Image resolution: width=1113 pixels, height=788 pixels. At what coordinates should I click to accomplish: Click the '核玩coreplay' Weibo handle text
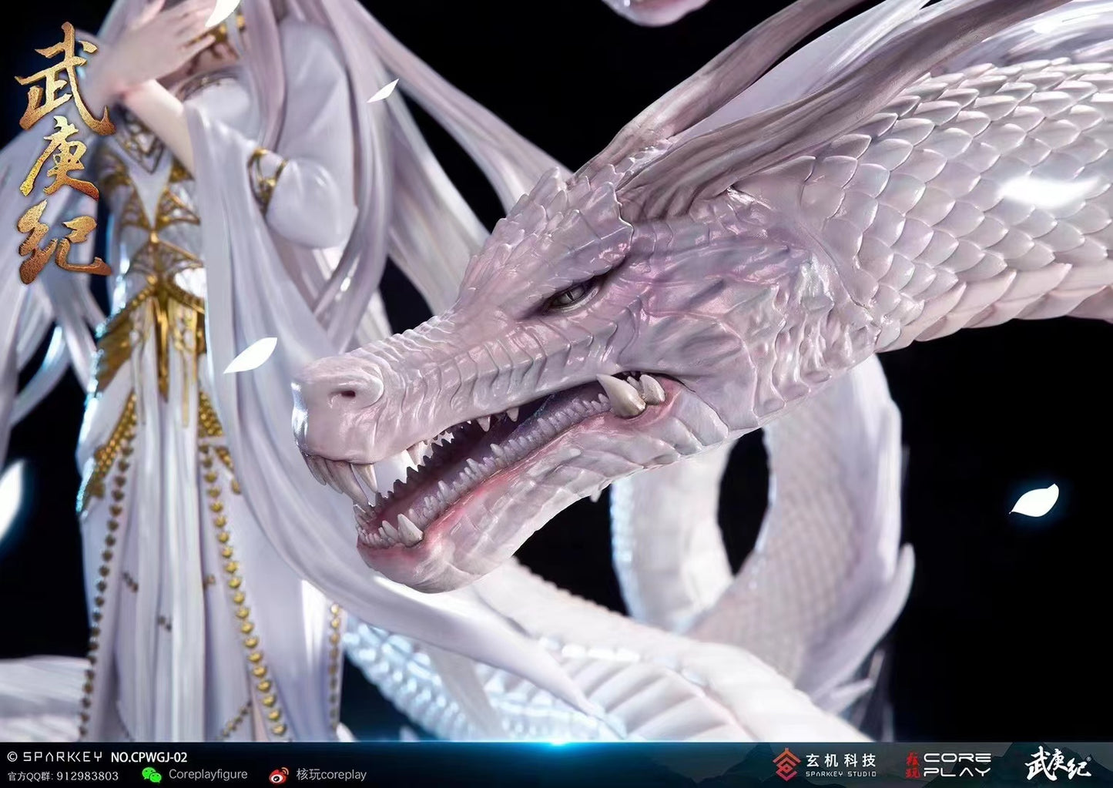click(x=331, y=775)
